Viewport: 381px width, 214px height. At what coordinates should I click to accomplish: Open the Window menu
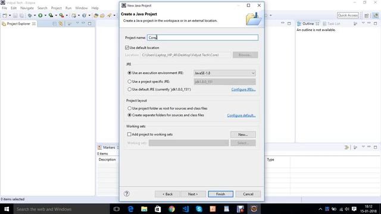81,8
